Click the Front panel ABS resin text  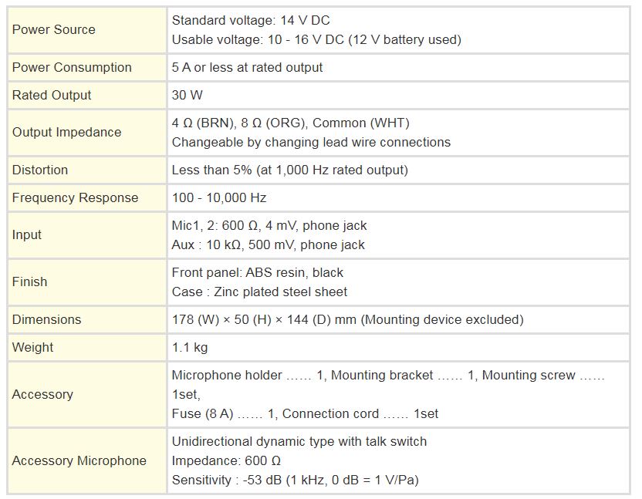coord(258,272)
